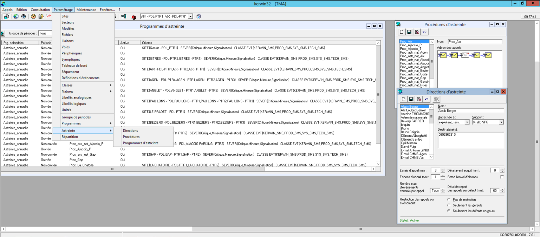Screen dimensions: 541x237
Task: Click the eye icon in main toolbar
Action: click(x=24, y=16)
